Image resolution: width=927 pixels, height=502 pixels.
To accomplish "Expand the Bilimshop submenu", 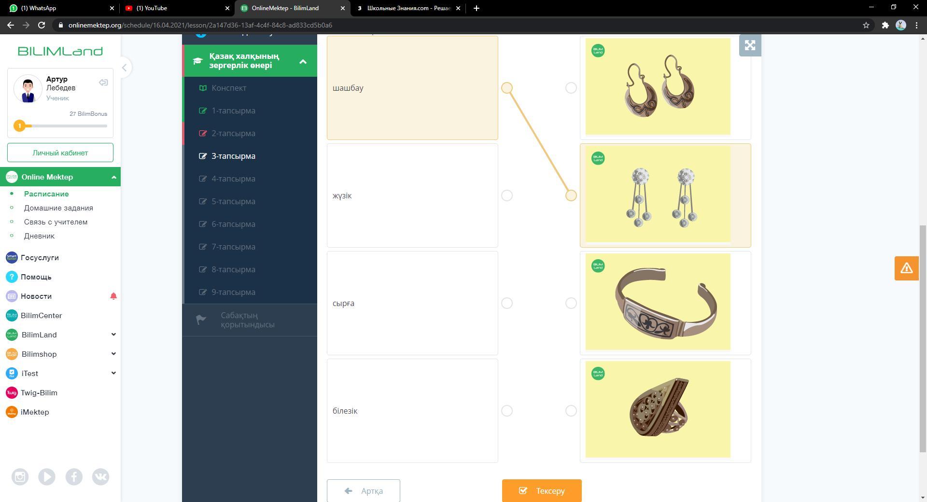I will [113, 354].
